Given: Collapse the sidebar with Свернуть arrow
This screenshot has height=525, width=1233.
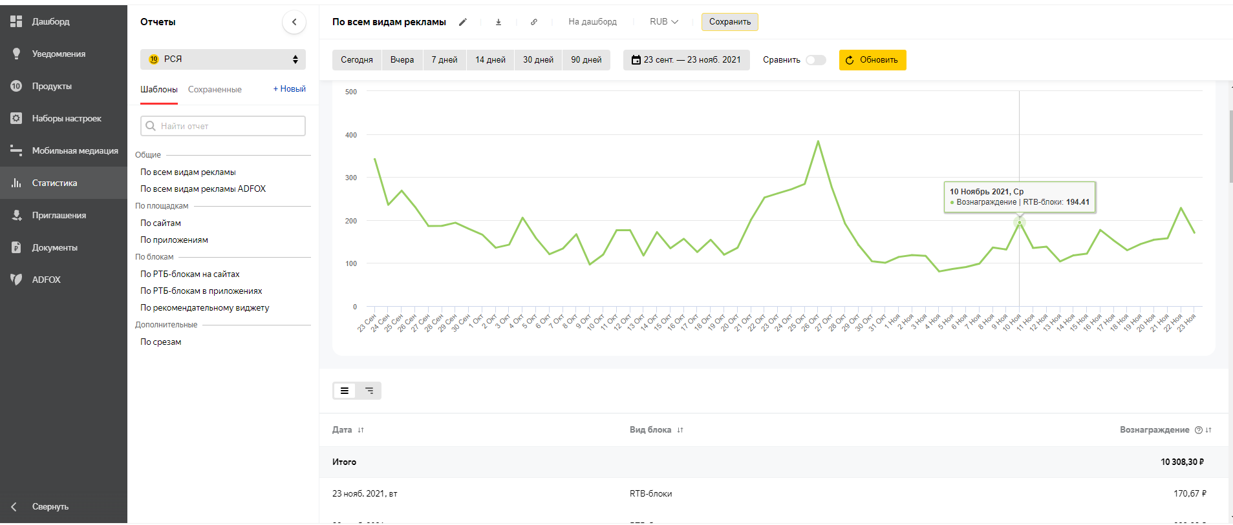Looking at the screenshot, I should point(14,506).
